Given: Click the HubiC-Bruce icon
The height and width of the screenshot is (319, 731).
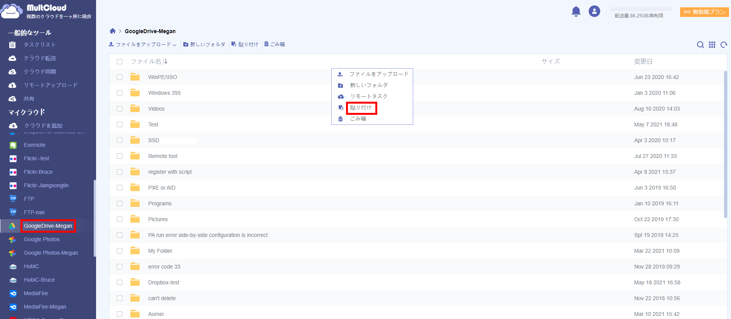Looking at the screenshot, I should [x=13, y=280].
